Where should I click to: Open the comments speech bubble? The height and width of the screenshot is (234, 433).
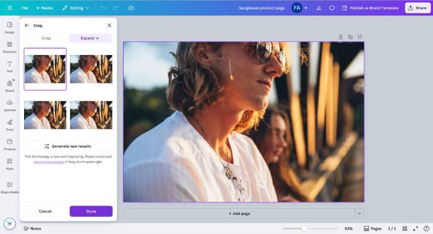(x=332, y=8)
